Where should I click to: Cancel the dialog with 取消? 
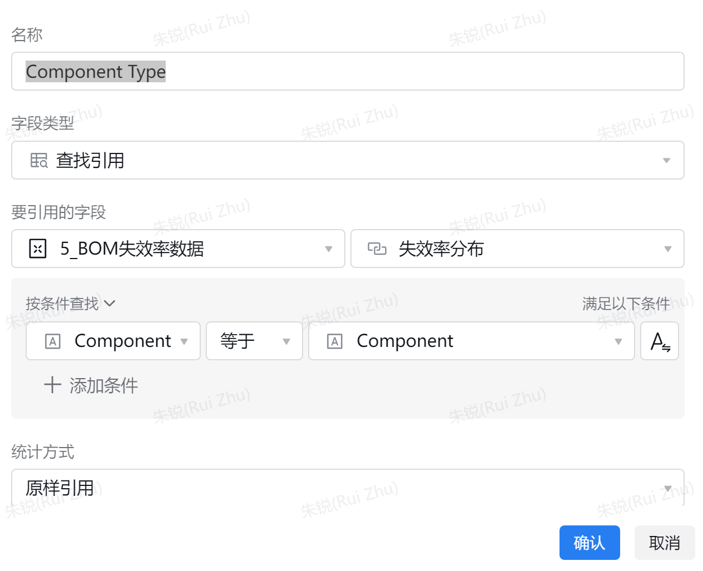pyautogui.click(x=665, y=543)
